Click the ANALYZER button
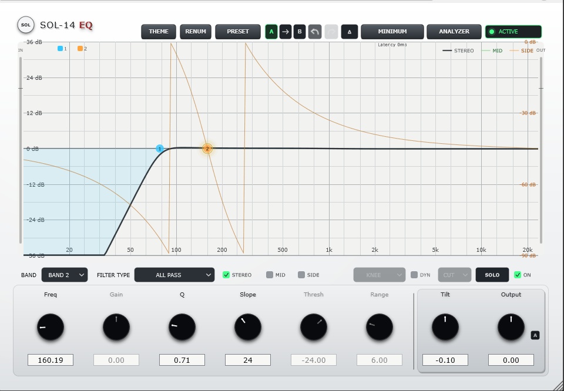This screenshot has height=391, width=564. 454,32
